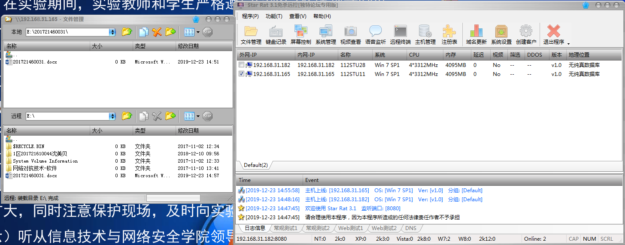This screenshot has width=625, height=245.
Task: Copy file icon in remote 远程 toolbar
Action: click(144, 116)
